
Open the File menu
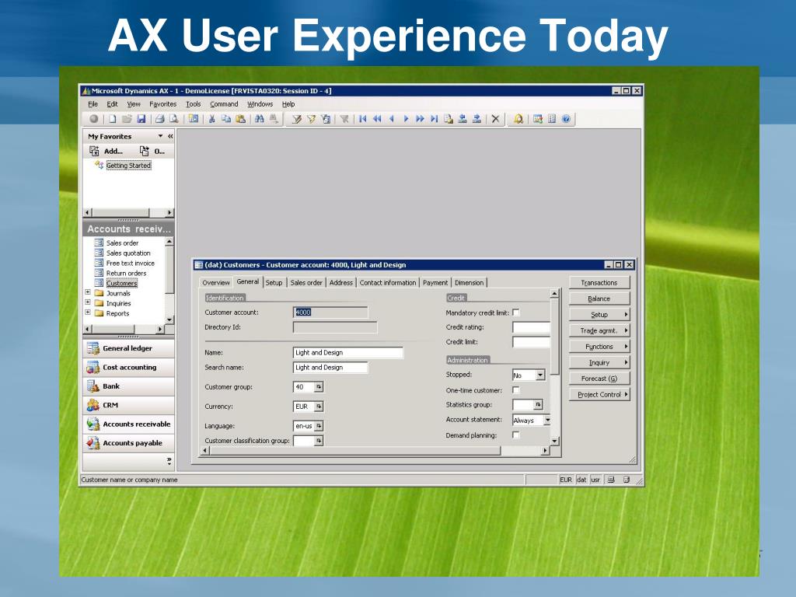pos(93,104)
